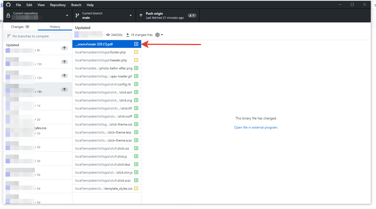This screenshot has height=209, width=376.
Task: Switch to the History tab
Action: [x=55, y=27]
